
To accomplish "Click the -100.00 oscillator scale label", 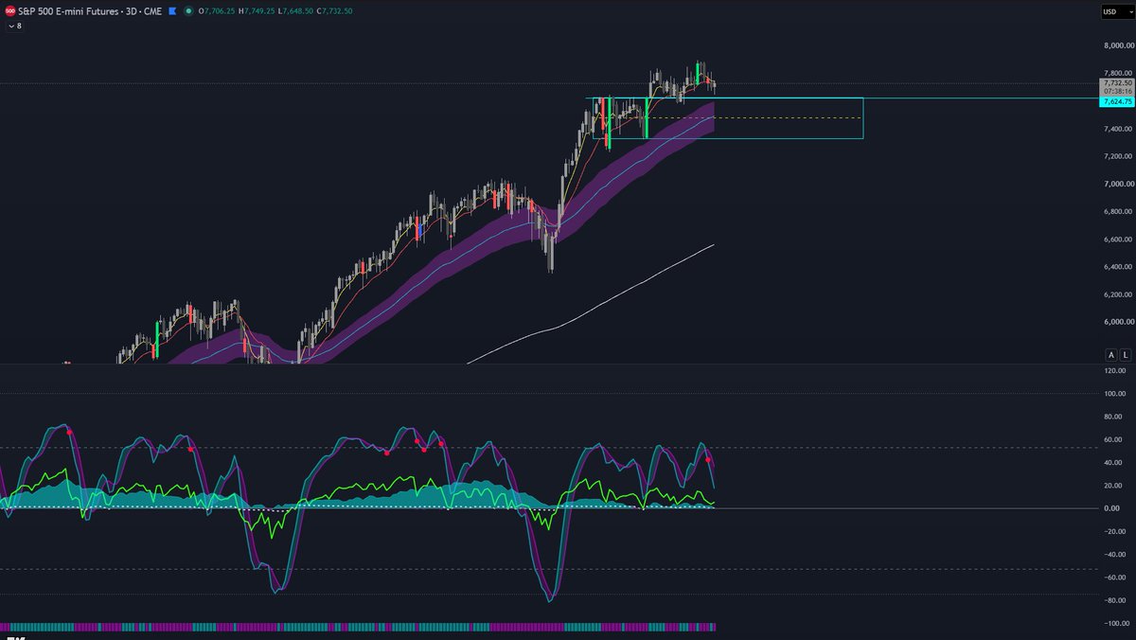I will [x=1116, y=624].
